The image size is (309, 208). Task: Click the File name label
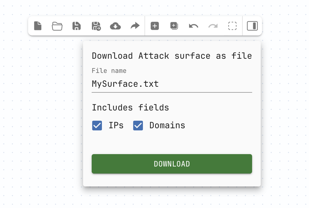(x=109, y=71)
